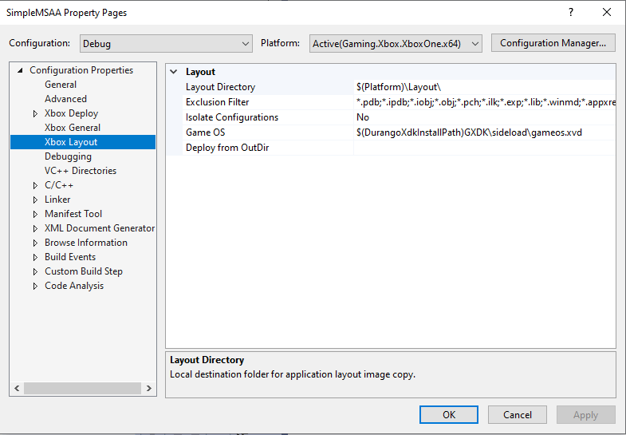Select VC++ Directories in the tree
Screen dimensions: 626x435
tap(81, 171)
